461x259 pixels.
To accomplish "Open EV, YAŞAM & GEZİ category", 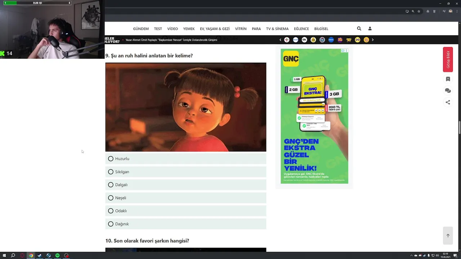I will (215, 29).
